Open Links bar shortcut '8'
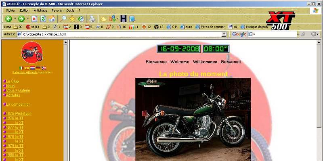 click(x=99, y=27)
